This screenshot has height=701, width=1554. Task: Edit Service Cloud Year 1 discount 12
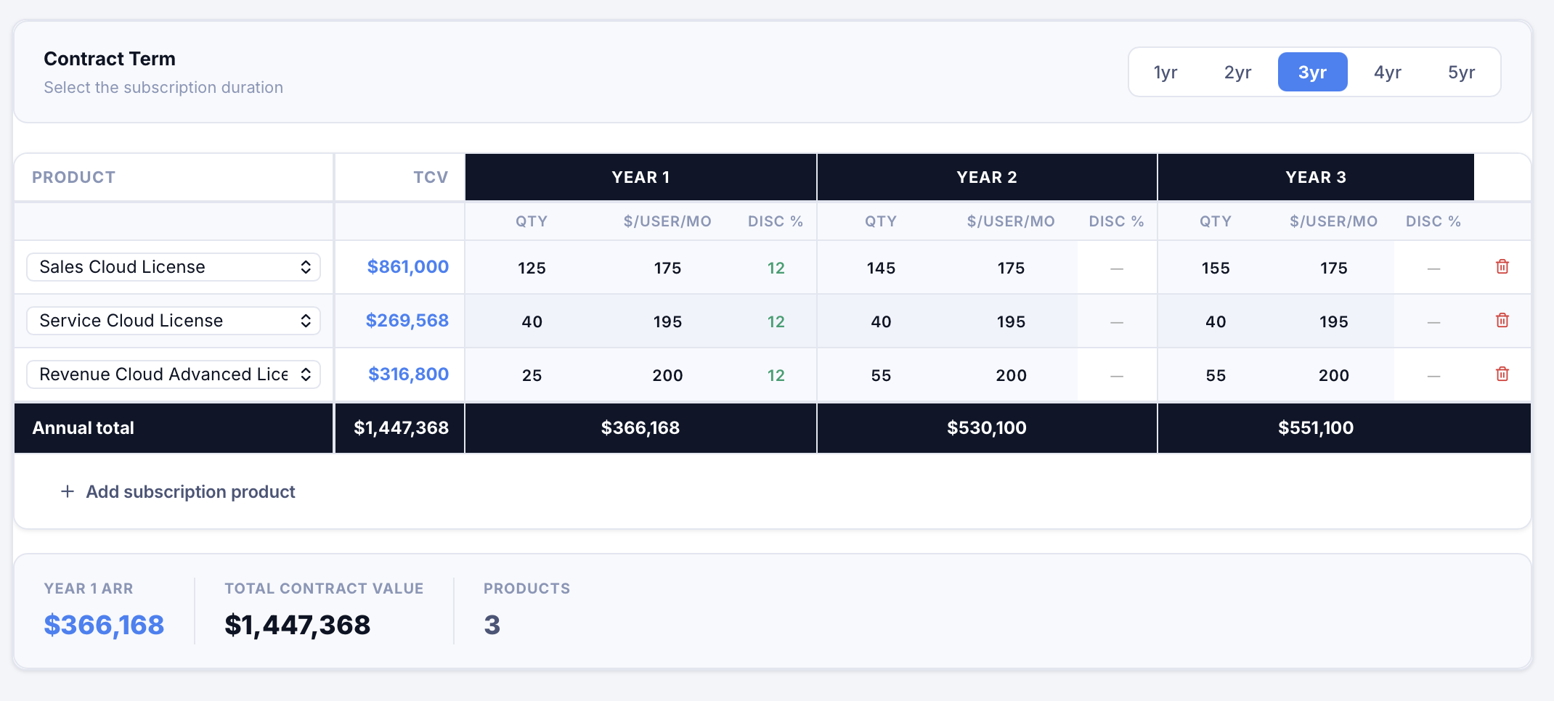point(776,321)
